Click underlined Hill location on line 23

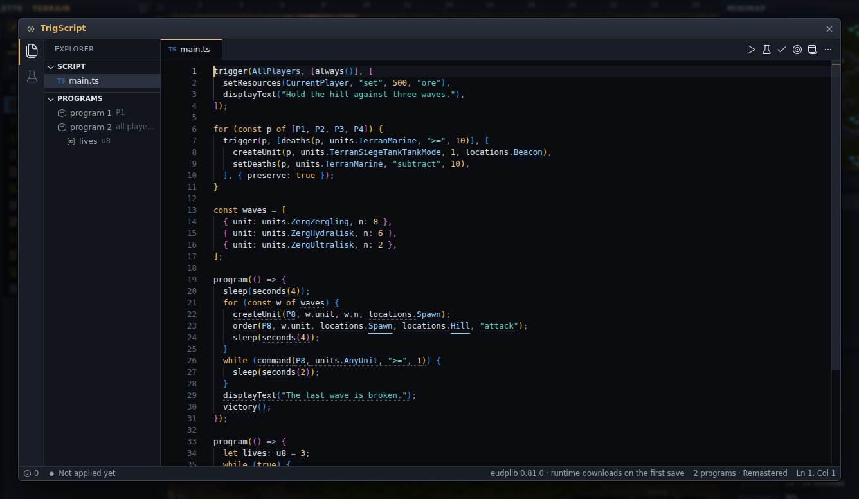tap(460, 326)
